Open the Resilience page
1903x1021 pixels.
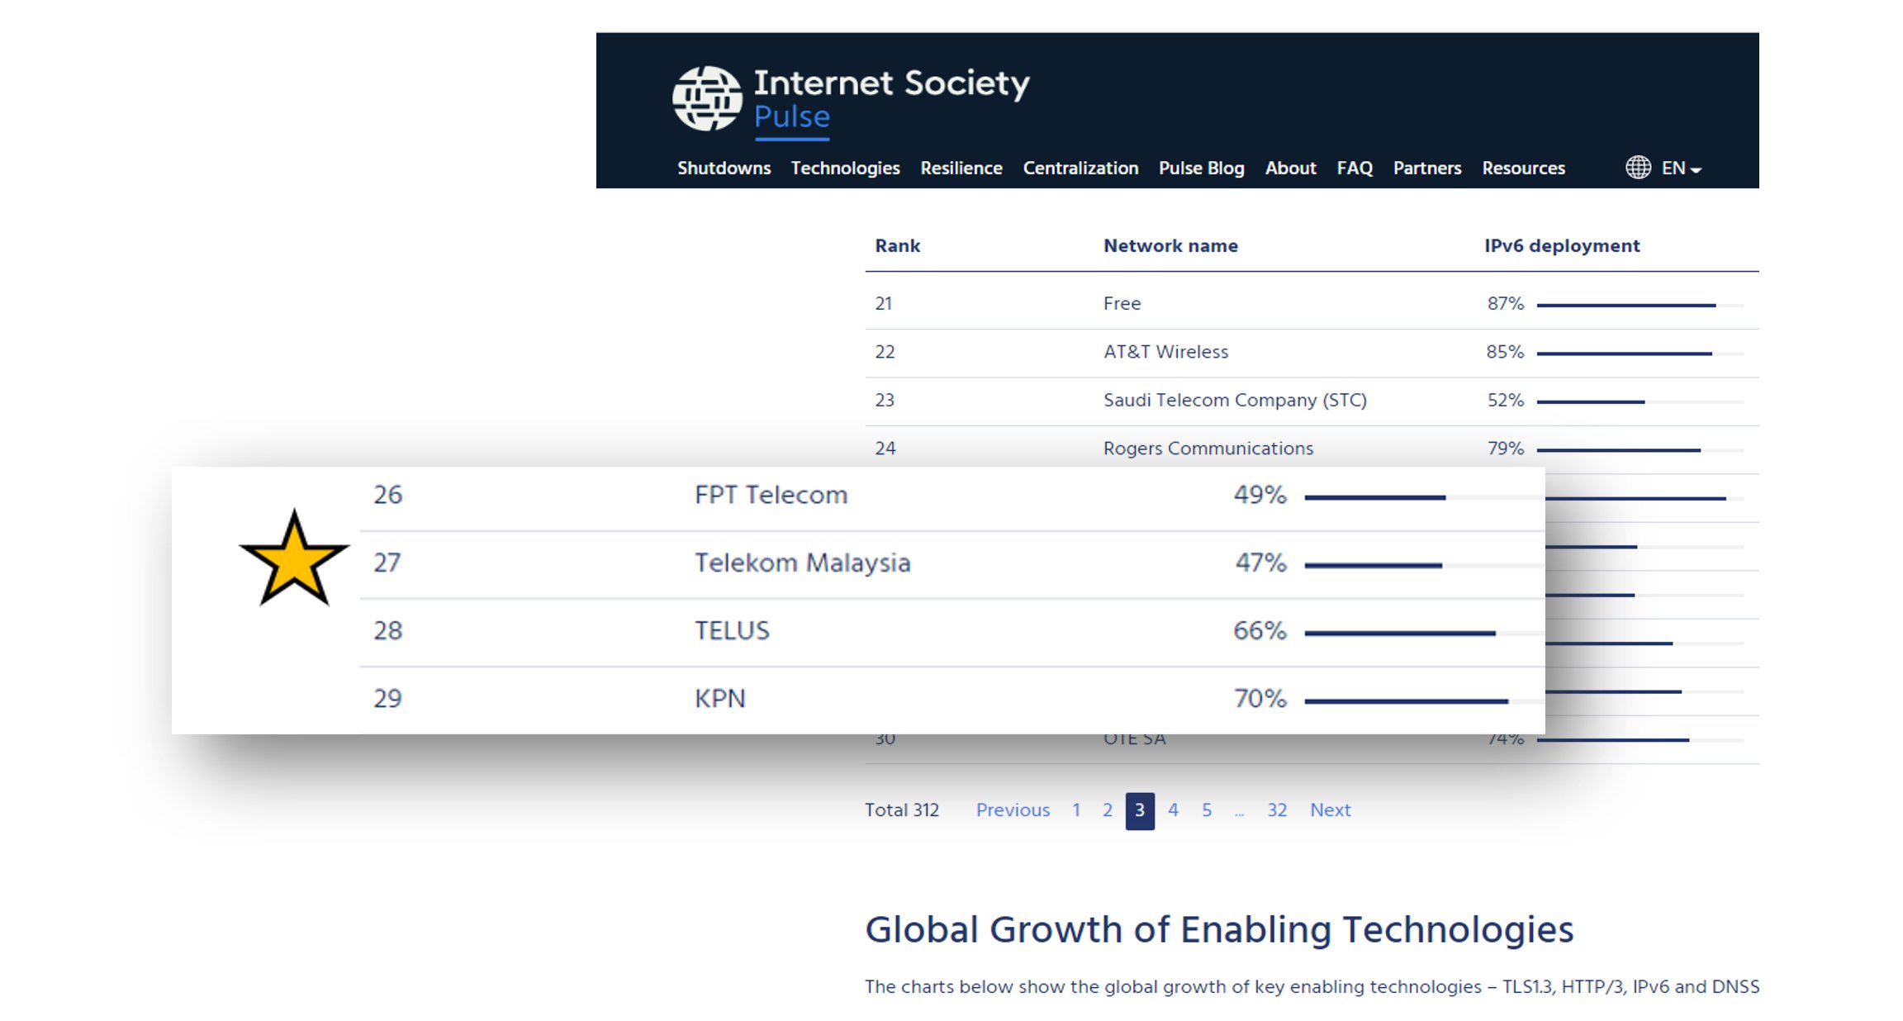tap(961, 168)
